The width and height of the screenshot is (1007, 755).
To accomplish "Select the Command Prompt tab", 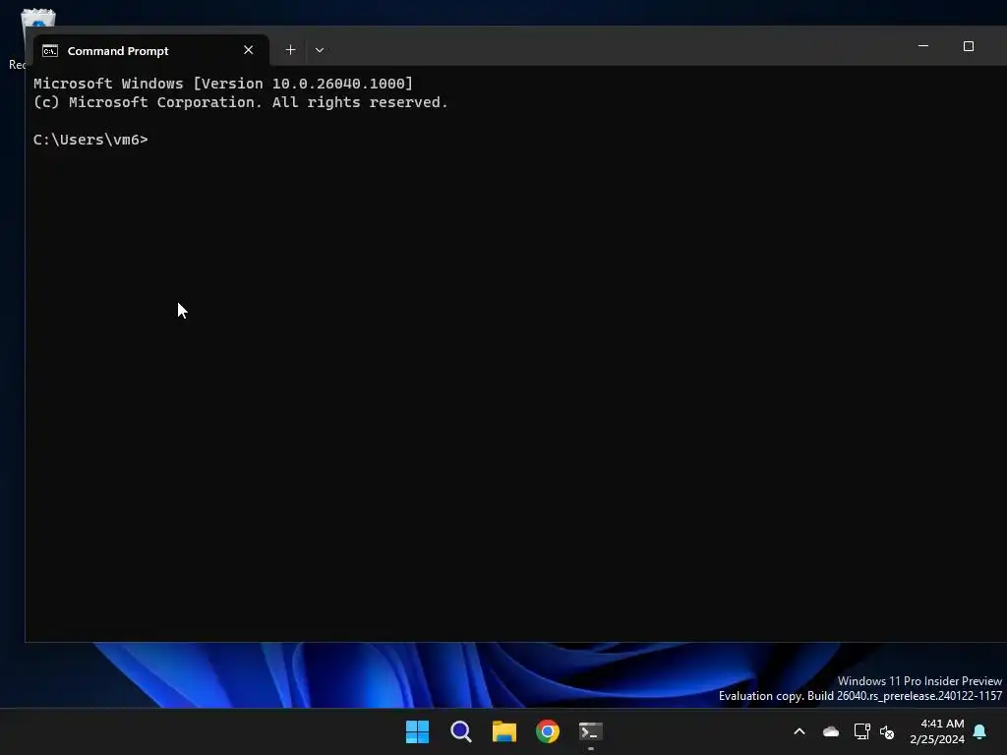I will click(x=150, y=51).
